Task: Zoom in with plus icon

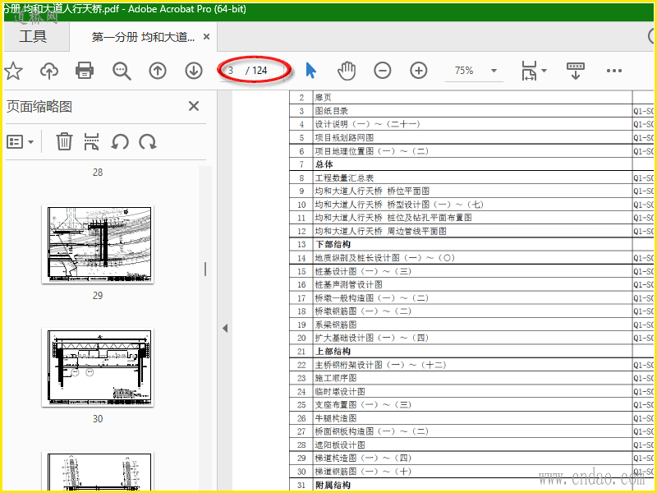Action: tap(419, 71)
